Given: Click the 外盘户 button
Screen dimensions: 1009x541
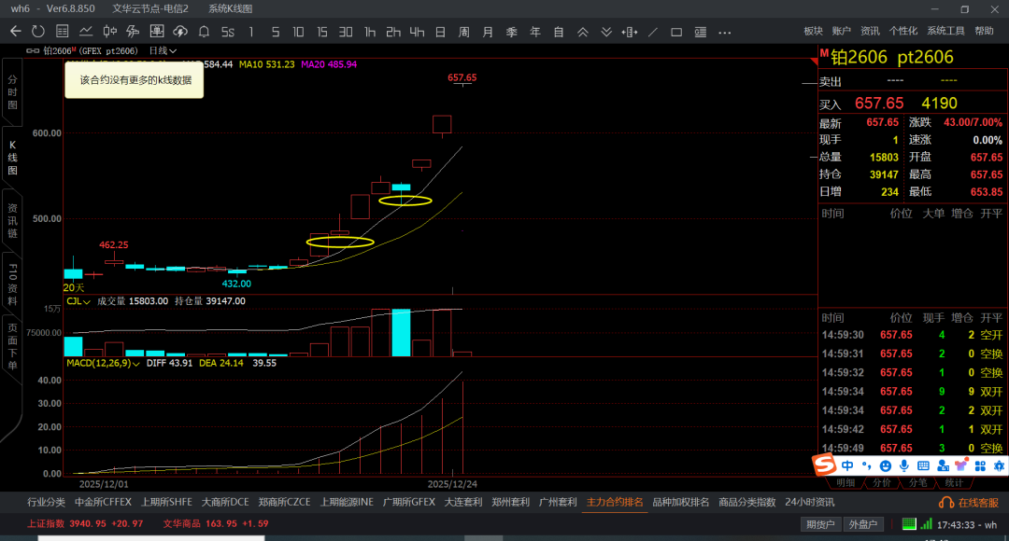Looking at the screenshot, I should [863, 524].
